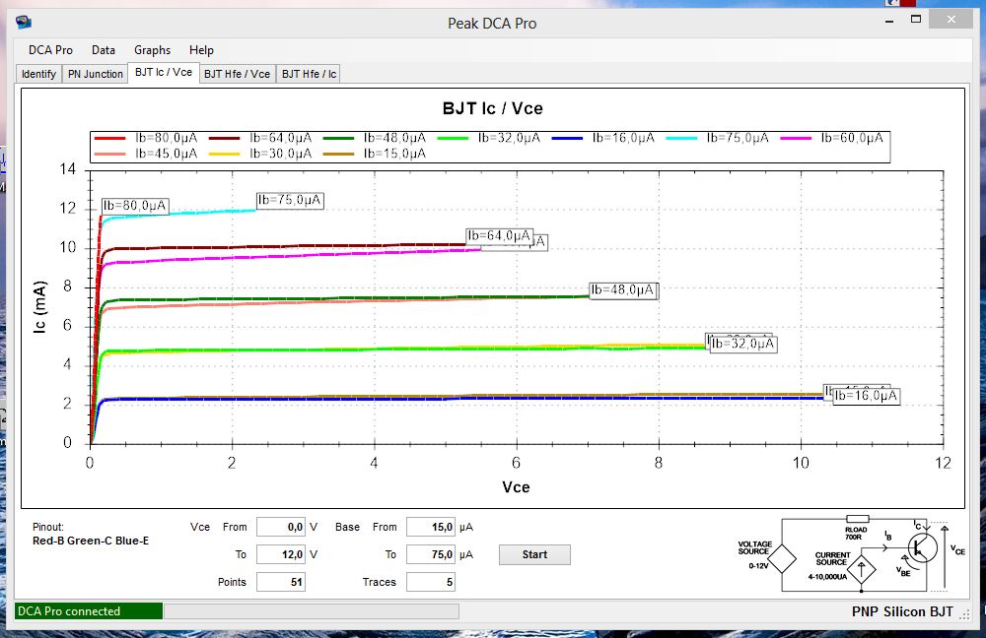This screenshot has width=986, height=638.
Task: Click the light green Ib=32,0µA legend swatch
Action: (x=453, y=138)
